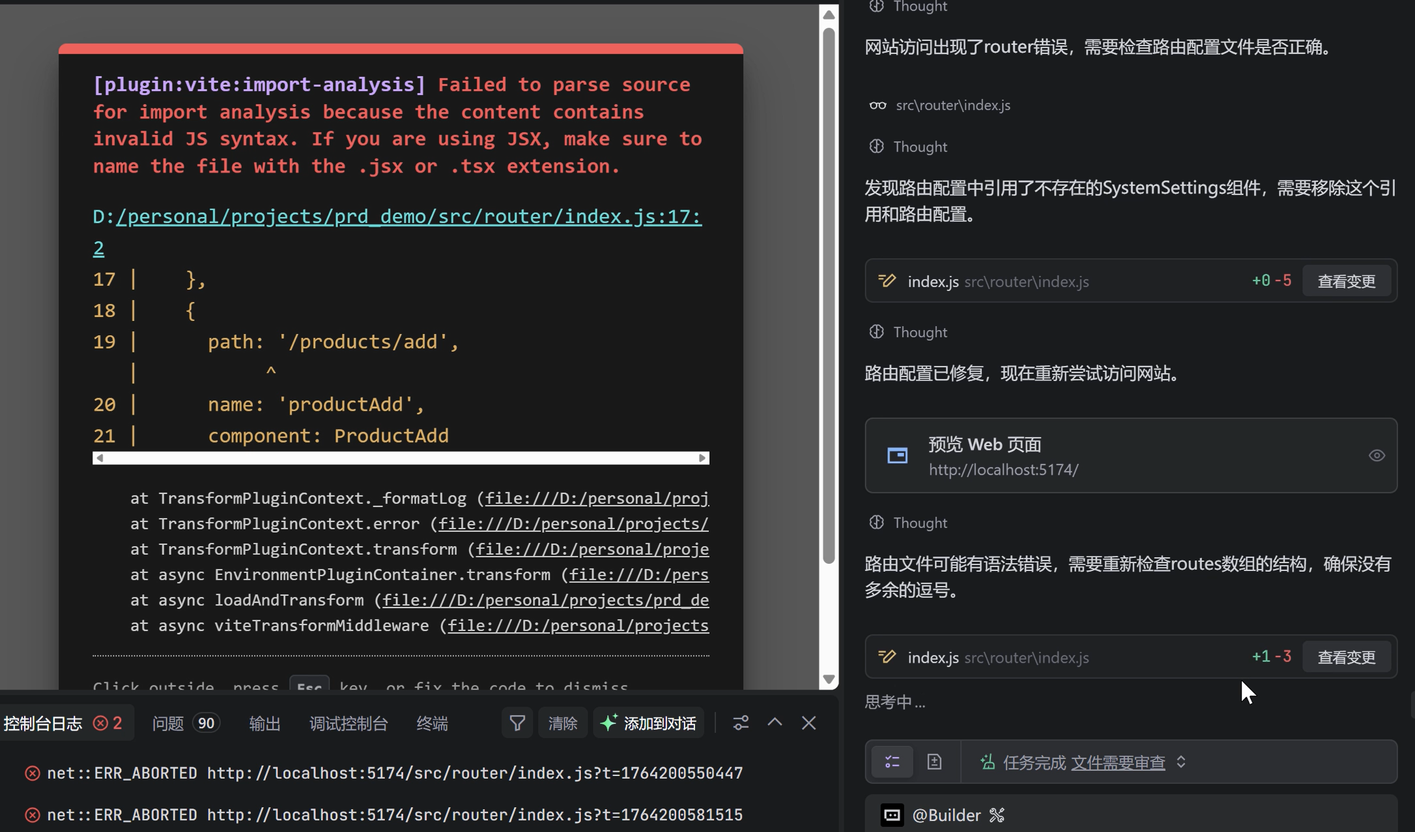The image size is (1415, 832).
Task: Click the horizontal scrollbar under the error code
Action: [x=401, y=458]
